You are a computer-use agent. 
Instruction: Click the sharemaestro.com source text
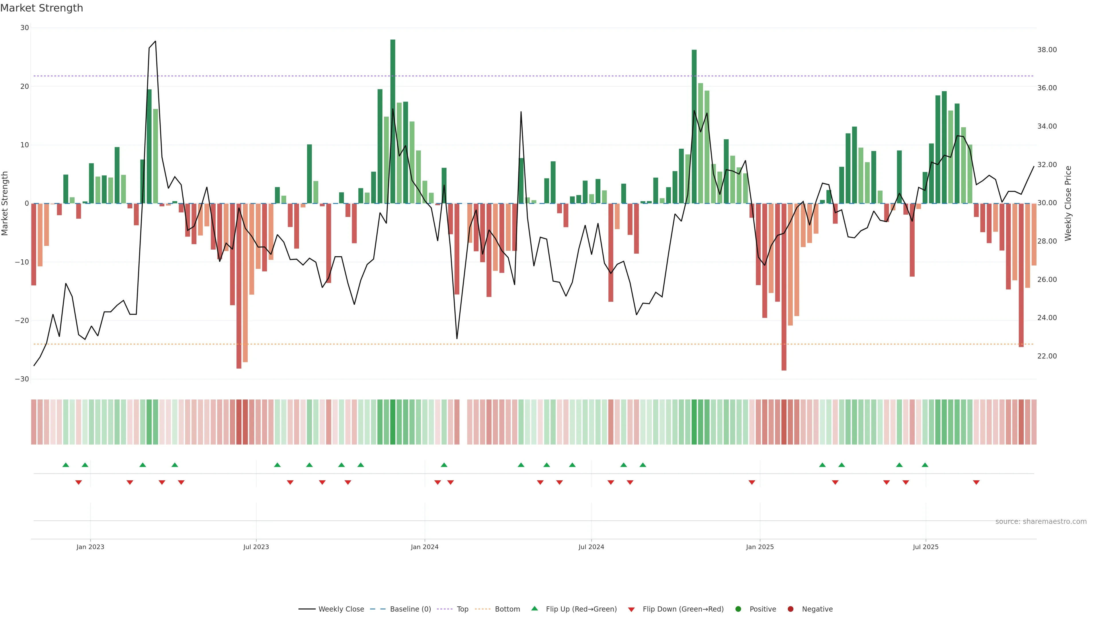pos(1041,522)
